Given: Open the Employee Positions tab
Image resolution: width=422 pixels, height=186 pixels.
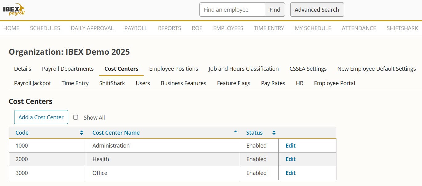Looking at the screenshot, I should tap(174, 69).
